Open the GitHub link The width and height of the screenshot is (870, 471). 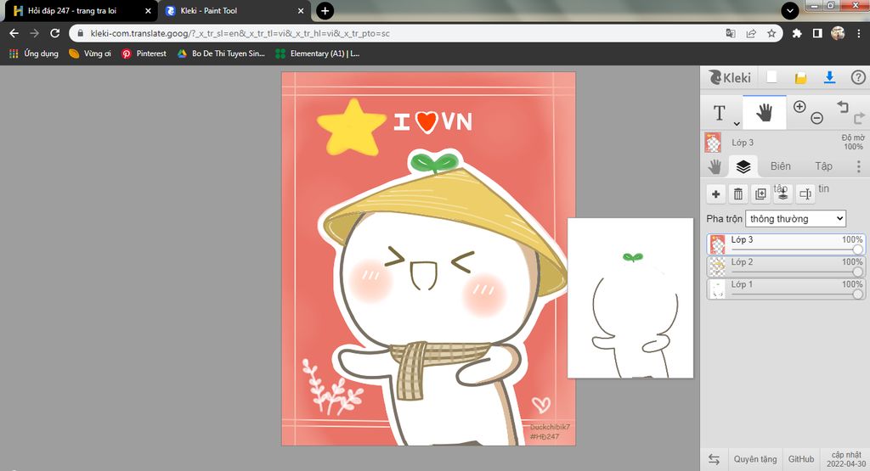(801, 459)
